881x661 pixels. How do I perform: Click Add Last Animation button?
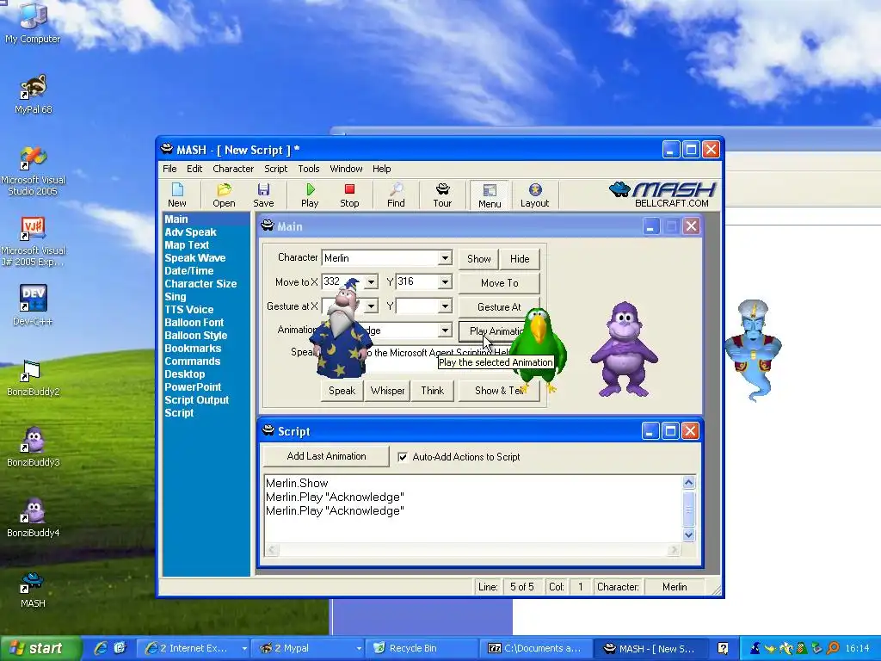[x=326, y=456]
